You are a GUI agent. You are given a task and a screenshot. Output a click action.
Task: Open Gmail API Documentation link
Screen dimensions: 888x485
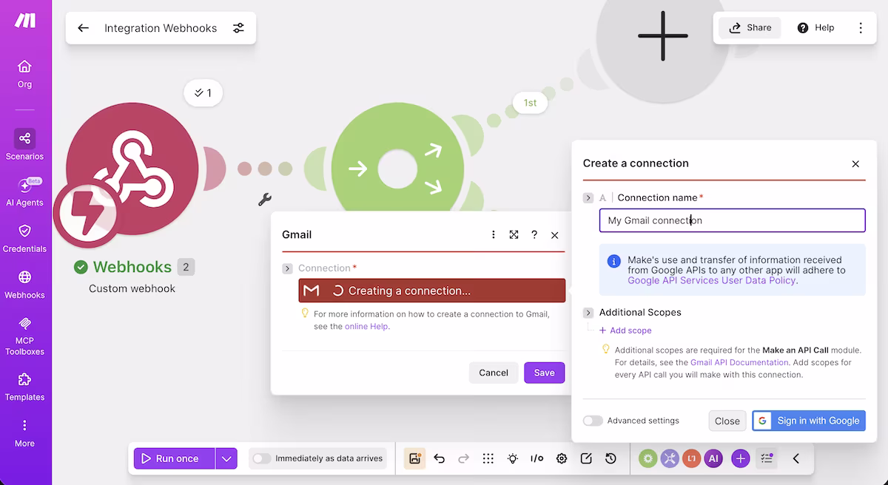(x=739, y=362)
